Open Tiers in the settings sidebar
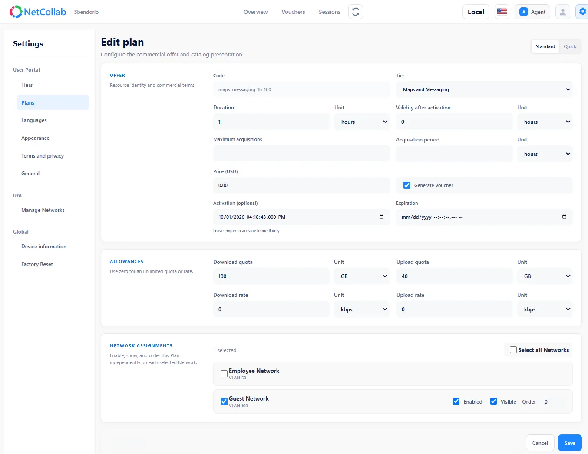The image size is (588, 454). point(53,85)
